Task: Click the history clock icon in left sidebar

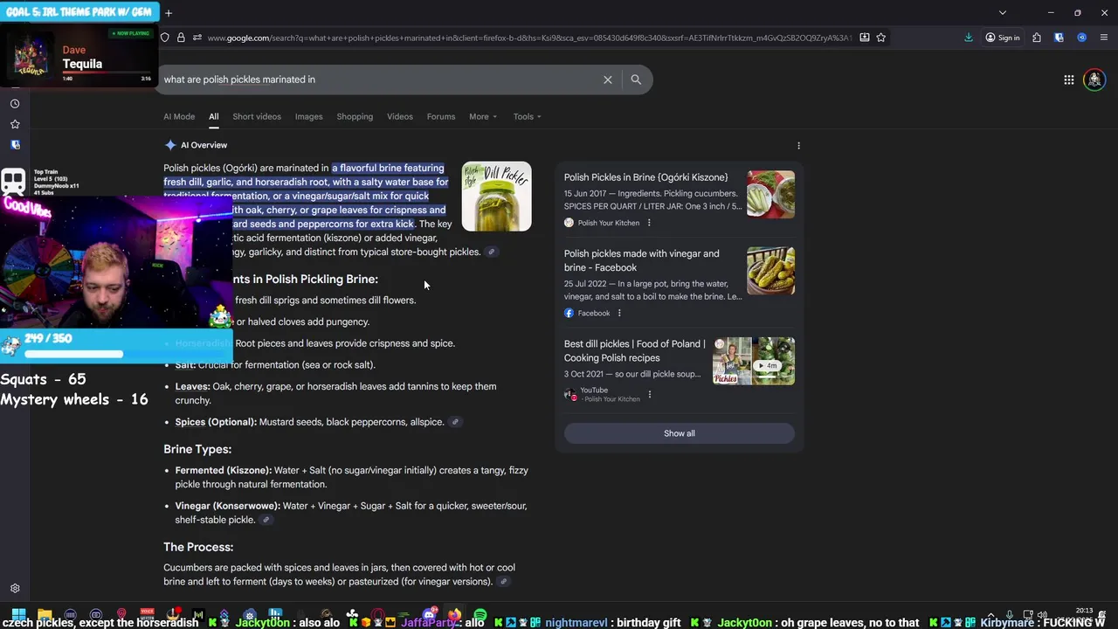Action: click(15, 103)
